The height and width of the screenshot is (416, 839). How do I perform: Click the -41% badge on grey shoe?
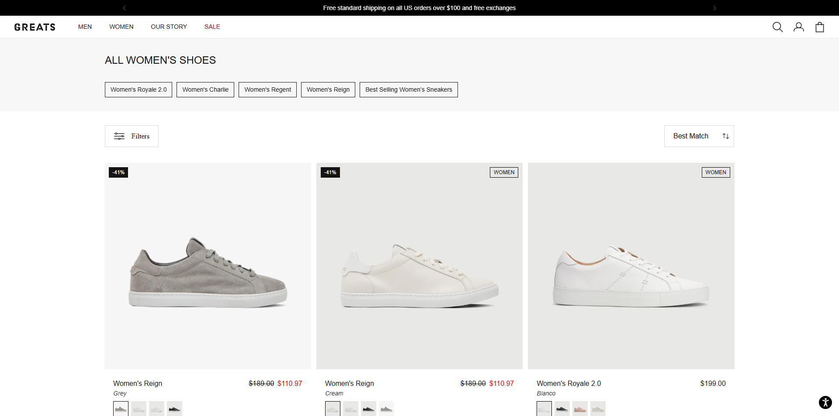coord(118,172)
